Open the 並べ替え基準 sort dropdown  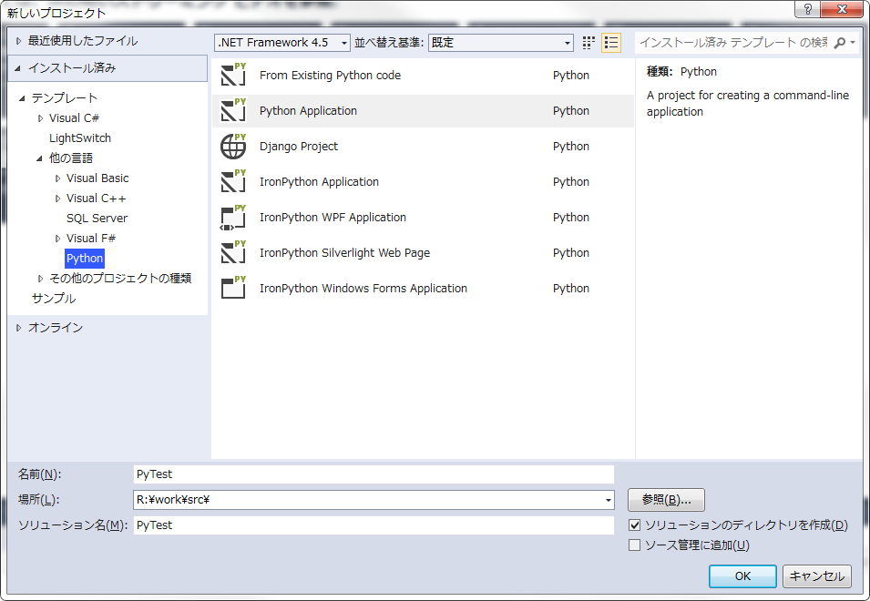500,43
